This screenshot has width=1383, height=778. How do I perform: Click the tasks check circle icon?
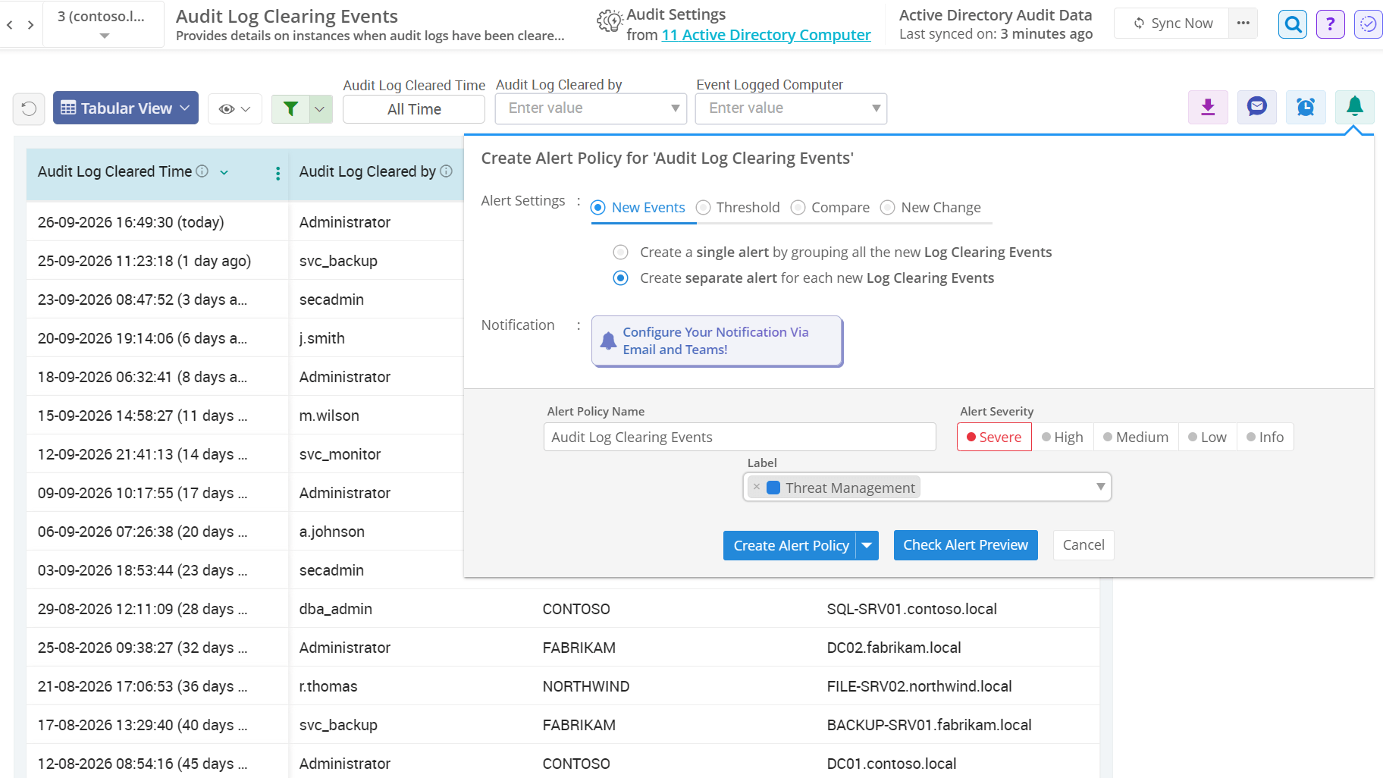point(1368,24)
